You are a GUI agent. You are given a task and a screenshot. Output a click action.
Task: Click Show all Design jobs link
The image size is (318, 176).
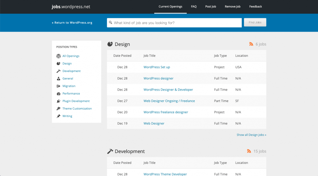(x=251, y=135)
